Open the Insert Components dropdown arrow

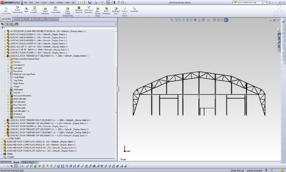[x=17, y=16]
